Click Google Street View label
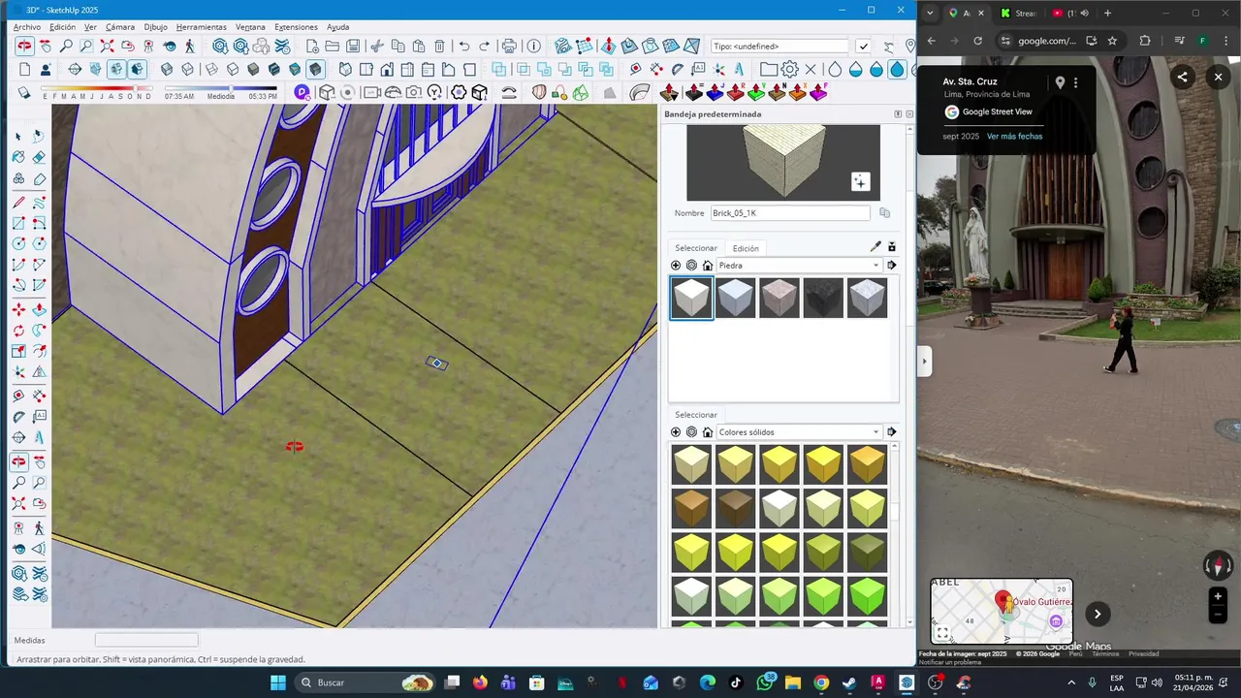Image resolution: width=1241 pixels, height=698 pixels. coord(997,111)
